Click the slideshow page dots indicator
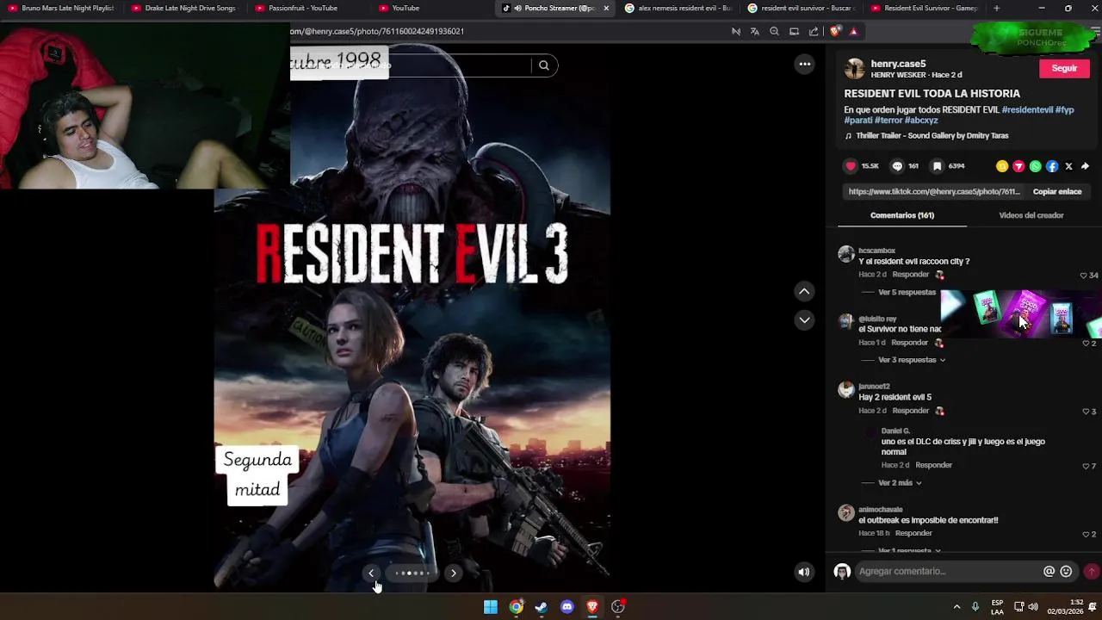 point(412,573)
